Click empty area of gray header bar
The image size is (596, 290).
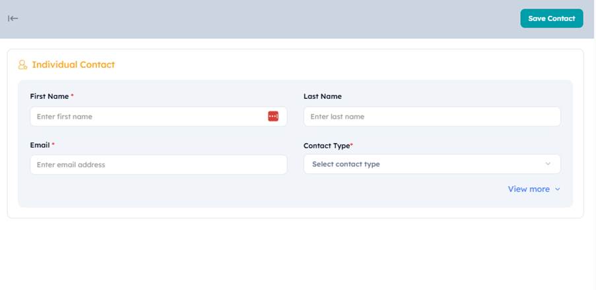[266, 19]
